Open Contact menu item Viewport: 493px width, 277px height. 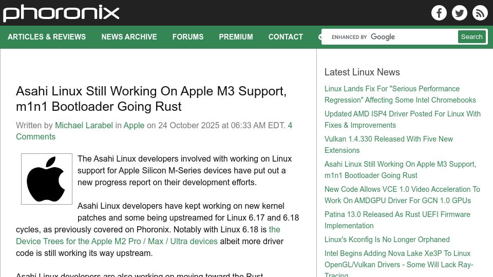(286, 37)
